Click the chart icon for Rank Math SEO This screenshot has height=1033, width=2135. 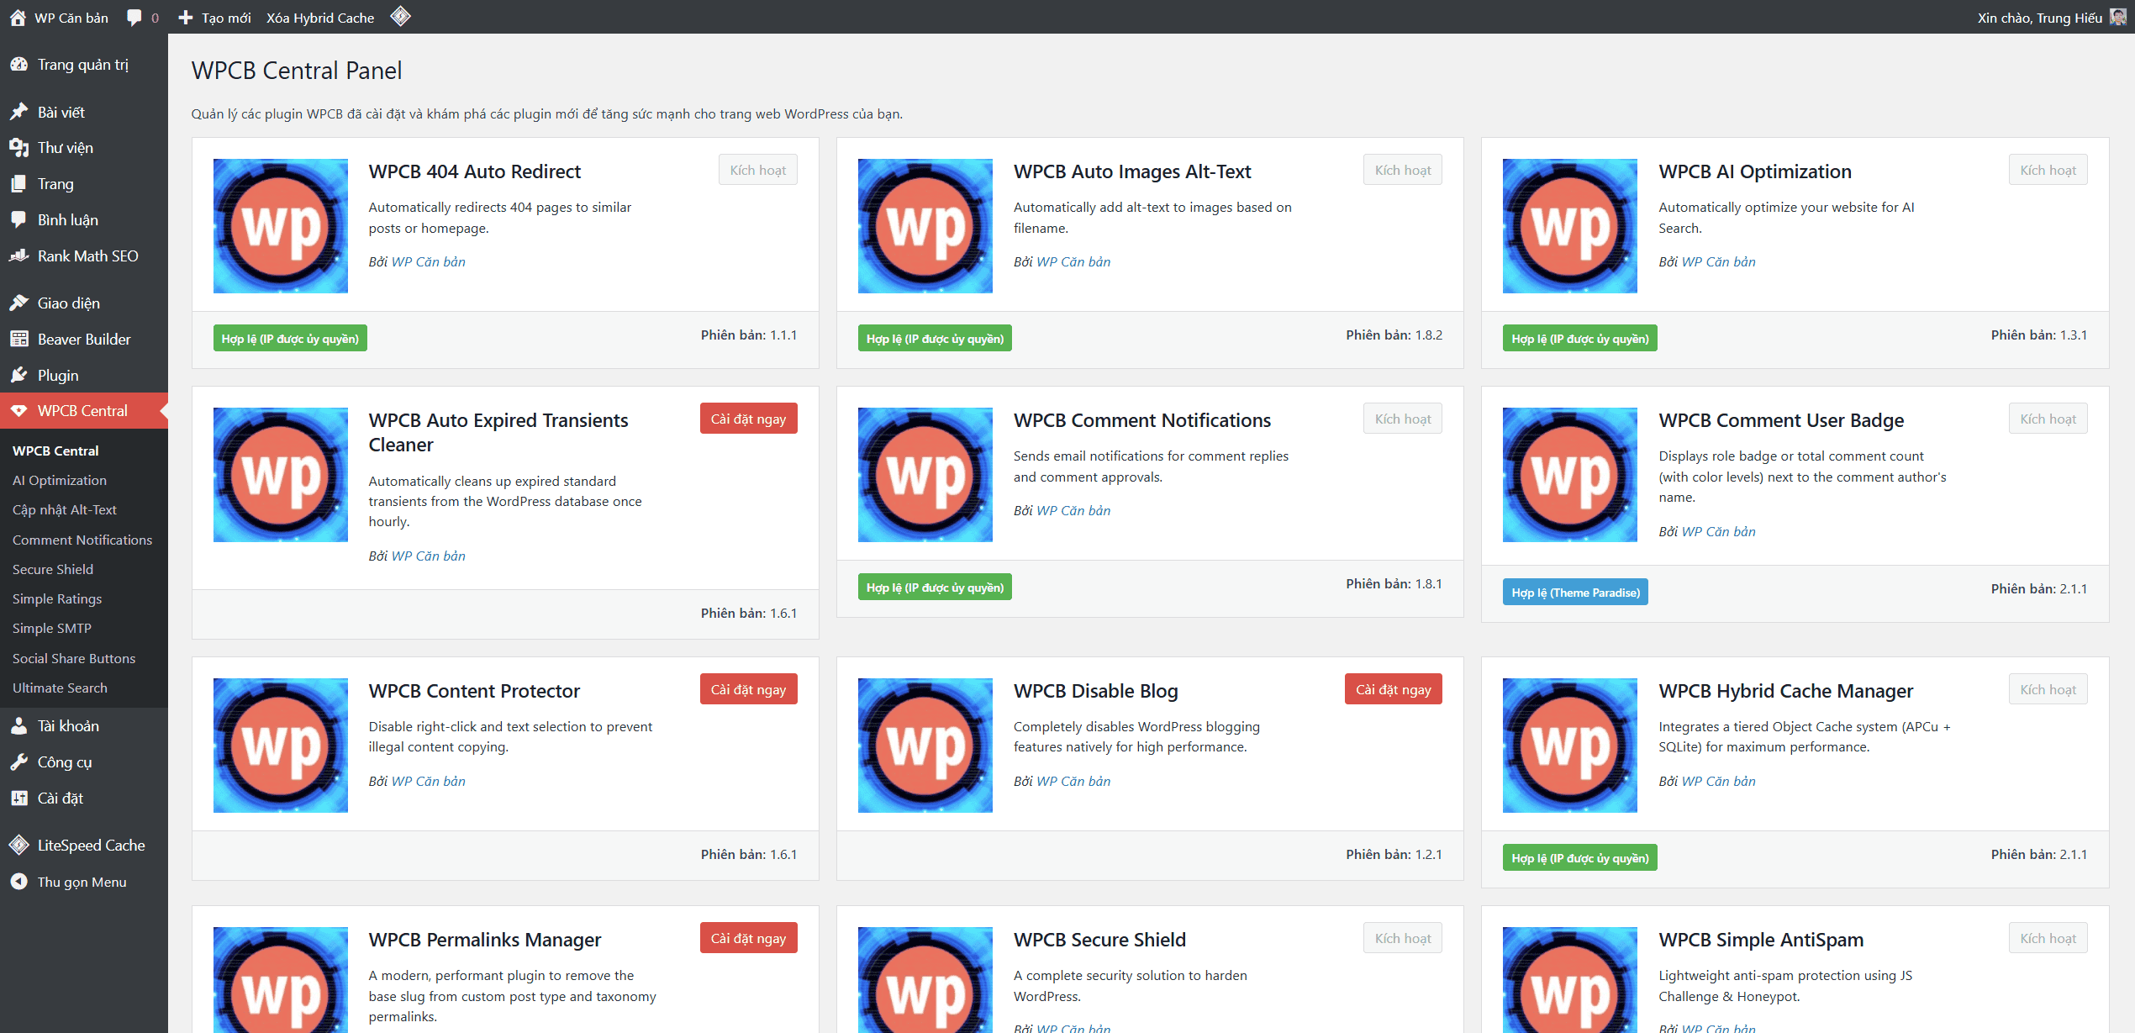[x=19, y=256]
